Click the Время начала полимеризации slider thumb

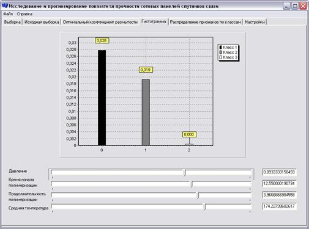coord(192,184)
